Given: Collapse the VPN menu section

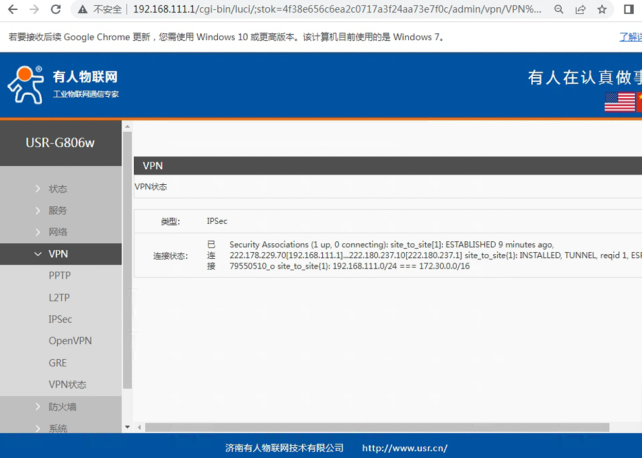Looking at the screenshot, I should pyautogui.click(x=58, y=254).
